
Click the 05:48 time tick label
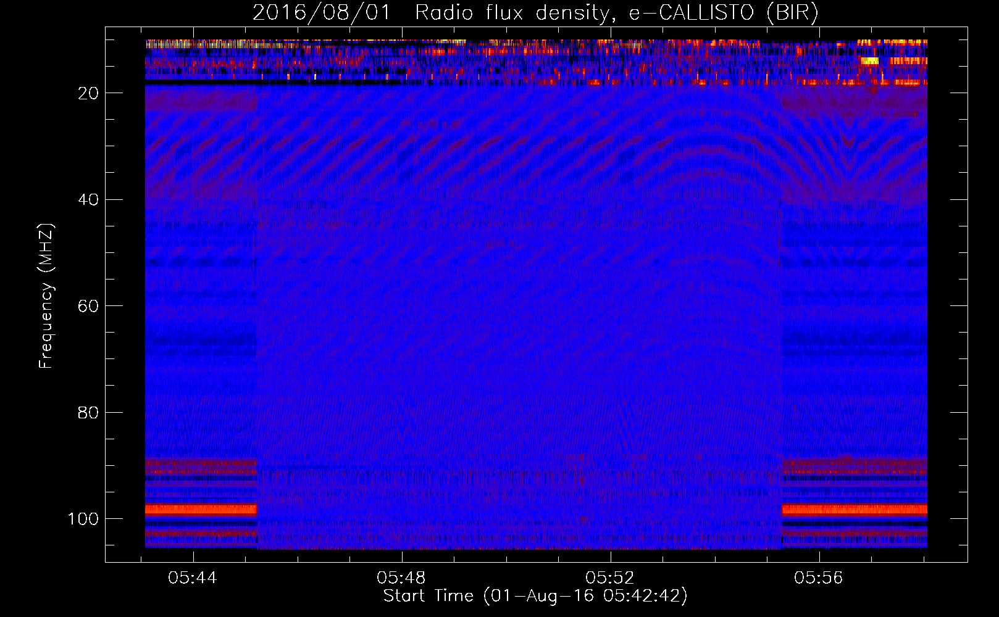(401, 578)
